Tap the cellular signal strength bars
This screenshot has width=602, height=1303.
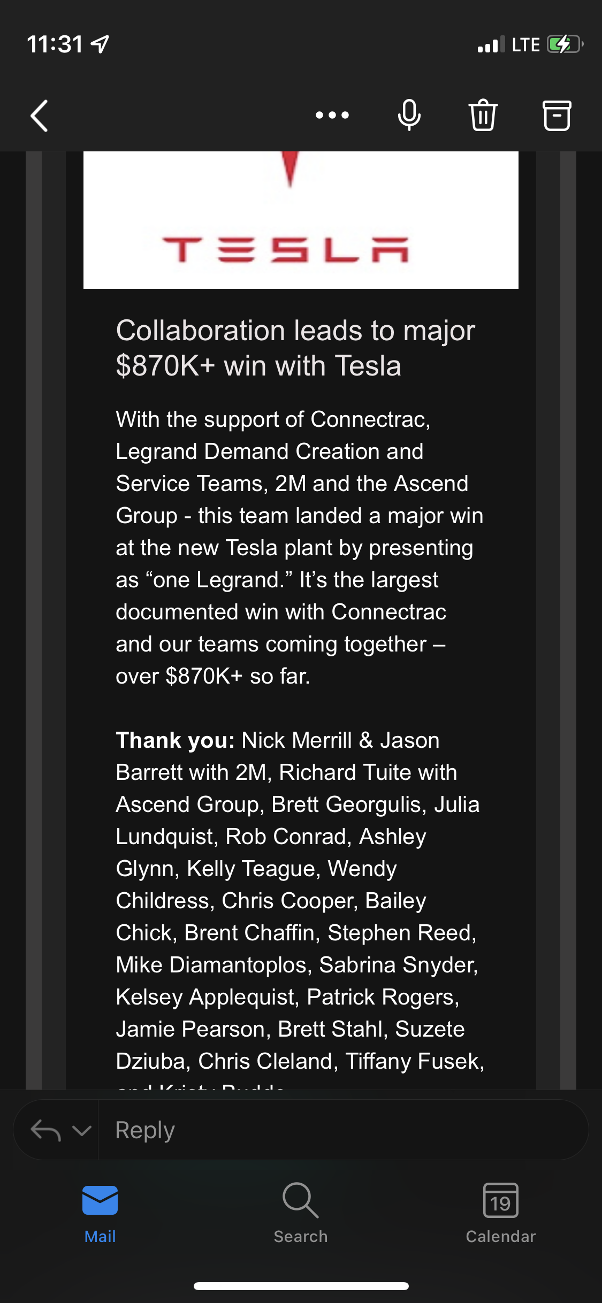pyautogui.click(x=491, y=44)
